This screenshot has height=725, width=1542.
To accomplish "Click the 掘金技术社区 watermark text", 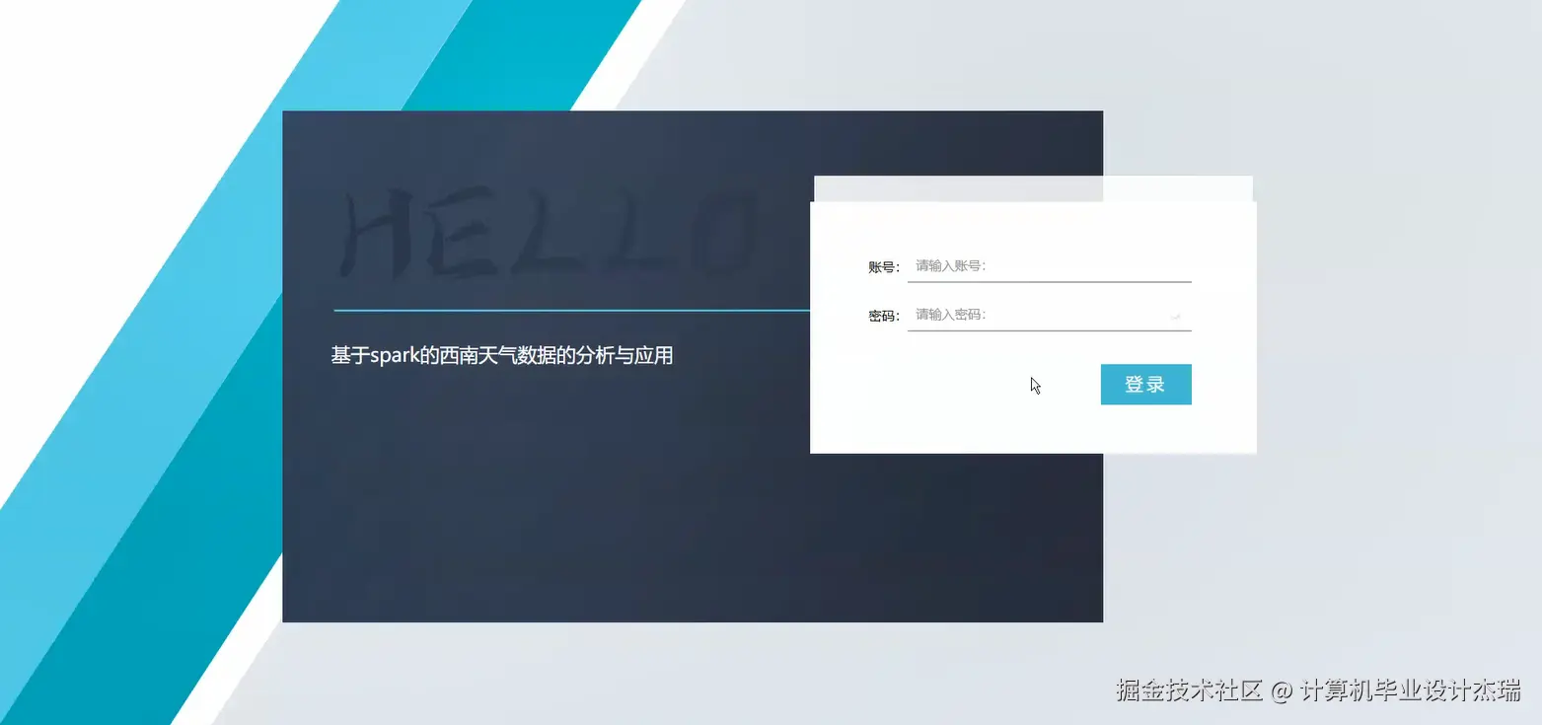I will (x=1189, y=691).
